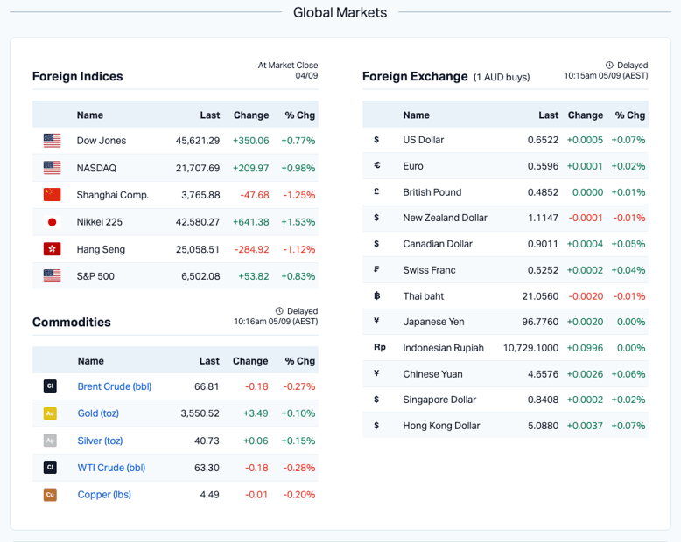Click the Hong Kong flag beside Hang Seng
This screenshot has width=681, height=542.
click(x=52, y=249)
